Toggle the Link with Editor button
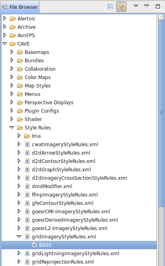The image size is (165, 266). 122,7
